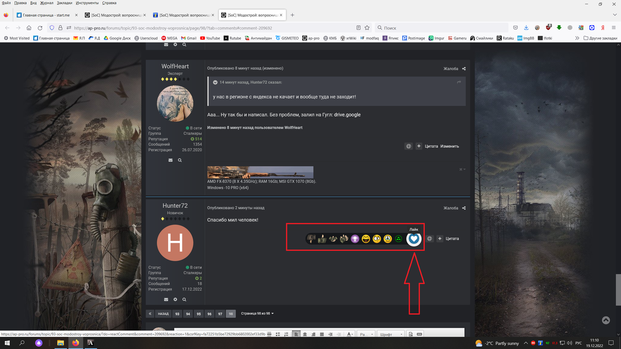The image size is (621, 349).
Task: Choose the handshake reaction
Action: (x=333, y=238)
